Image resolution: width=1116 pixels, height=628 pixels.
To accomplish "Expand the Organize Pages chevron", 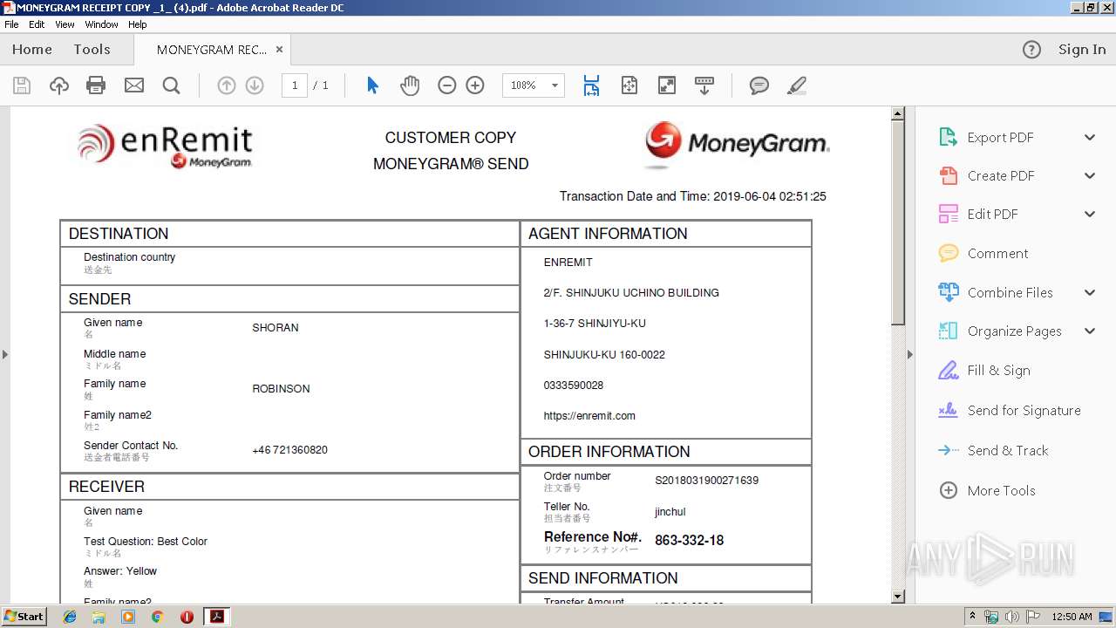I will point(1090,331).
